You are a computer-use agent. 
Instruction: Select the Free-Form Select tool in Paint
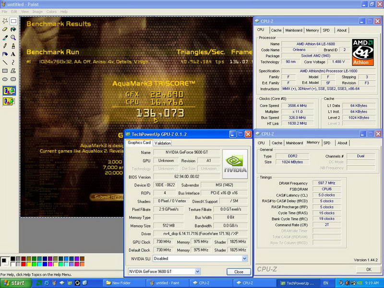coord(5,21)
